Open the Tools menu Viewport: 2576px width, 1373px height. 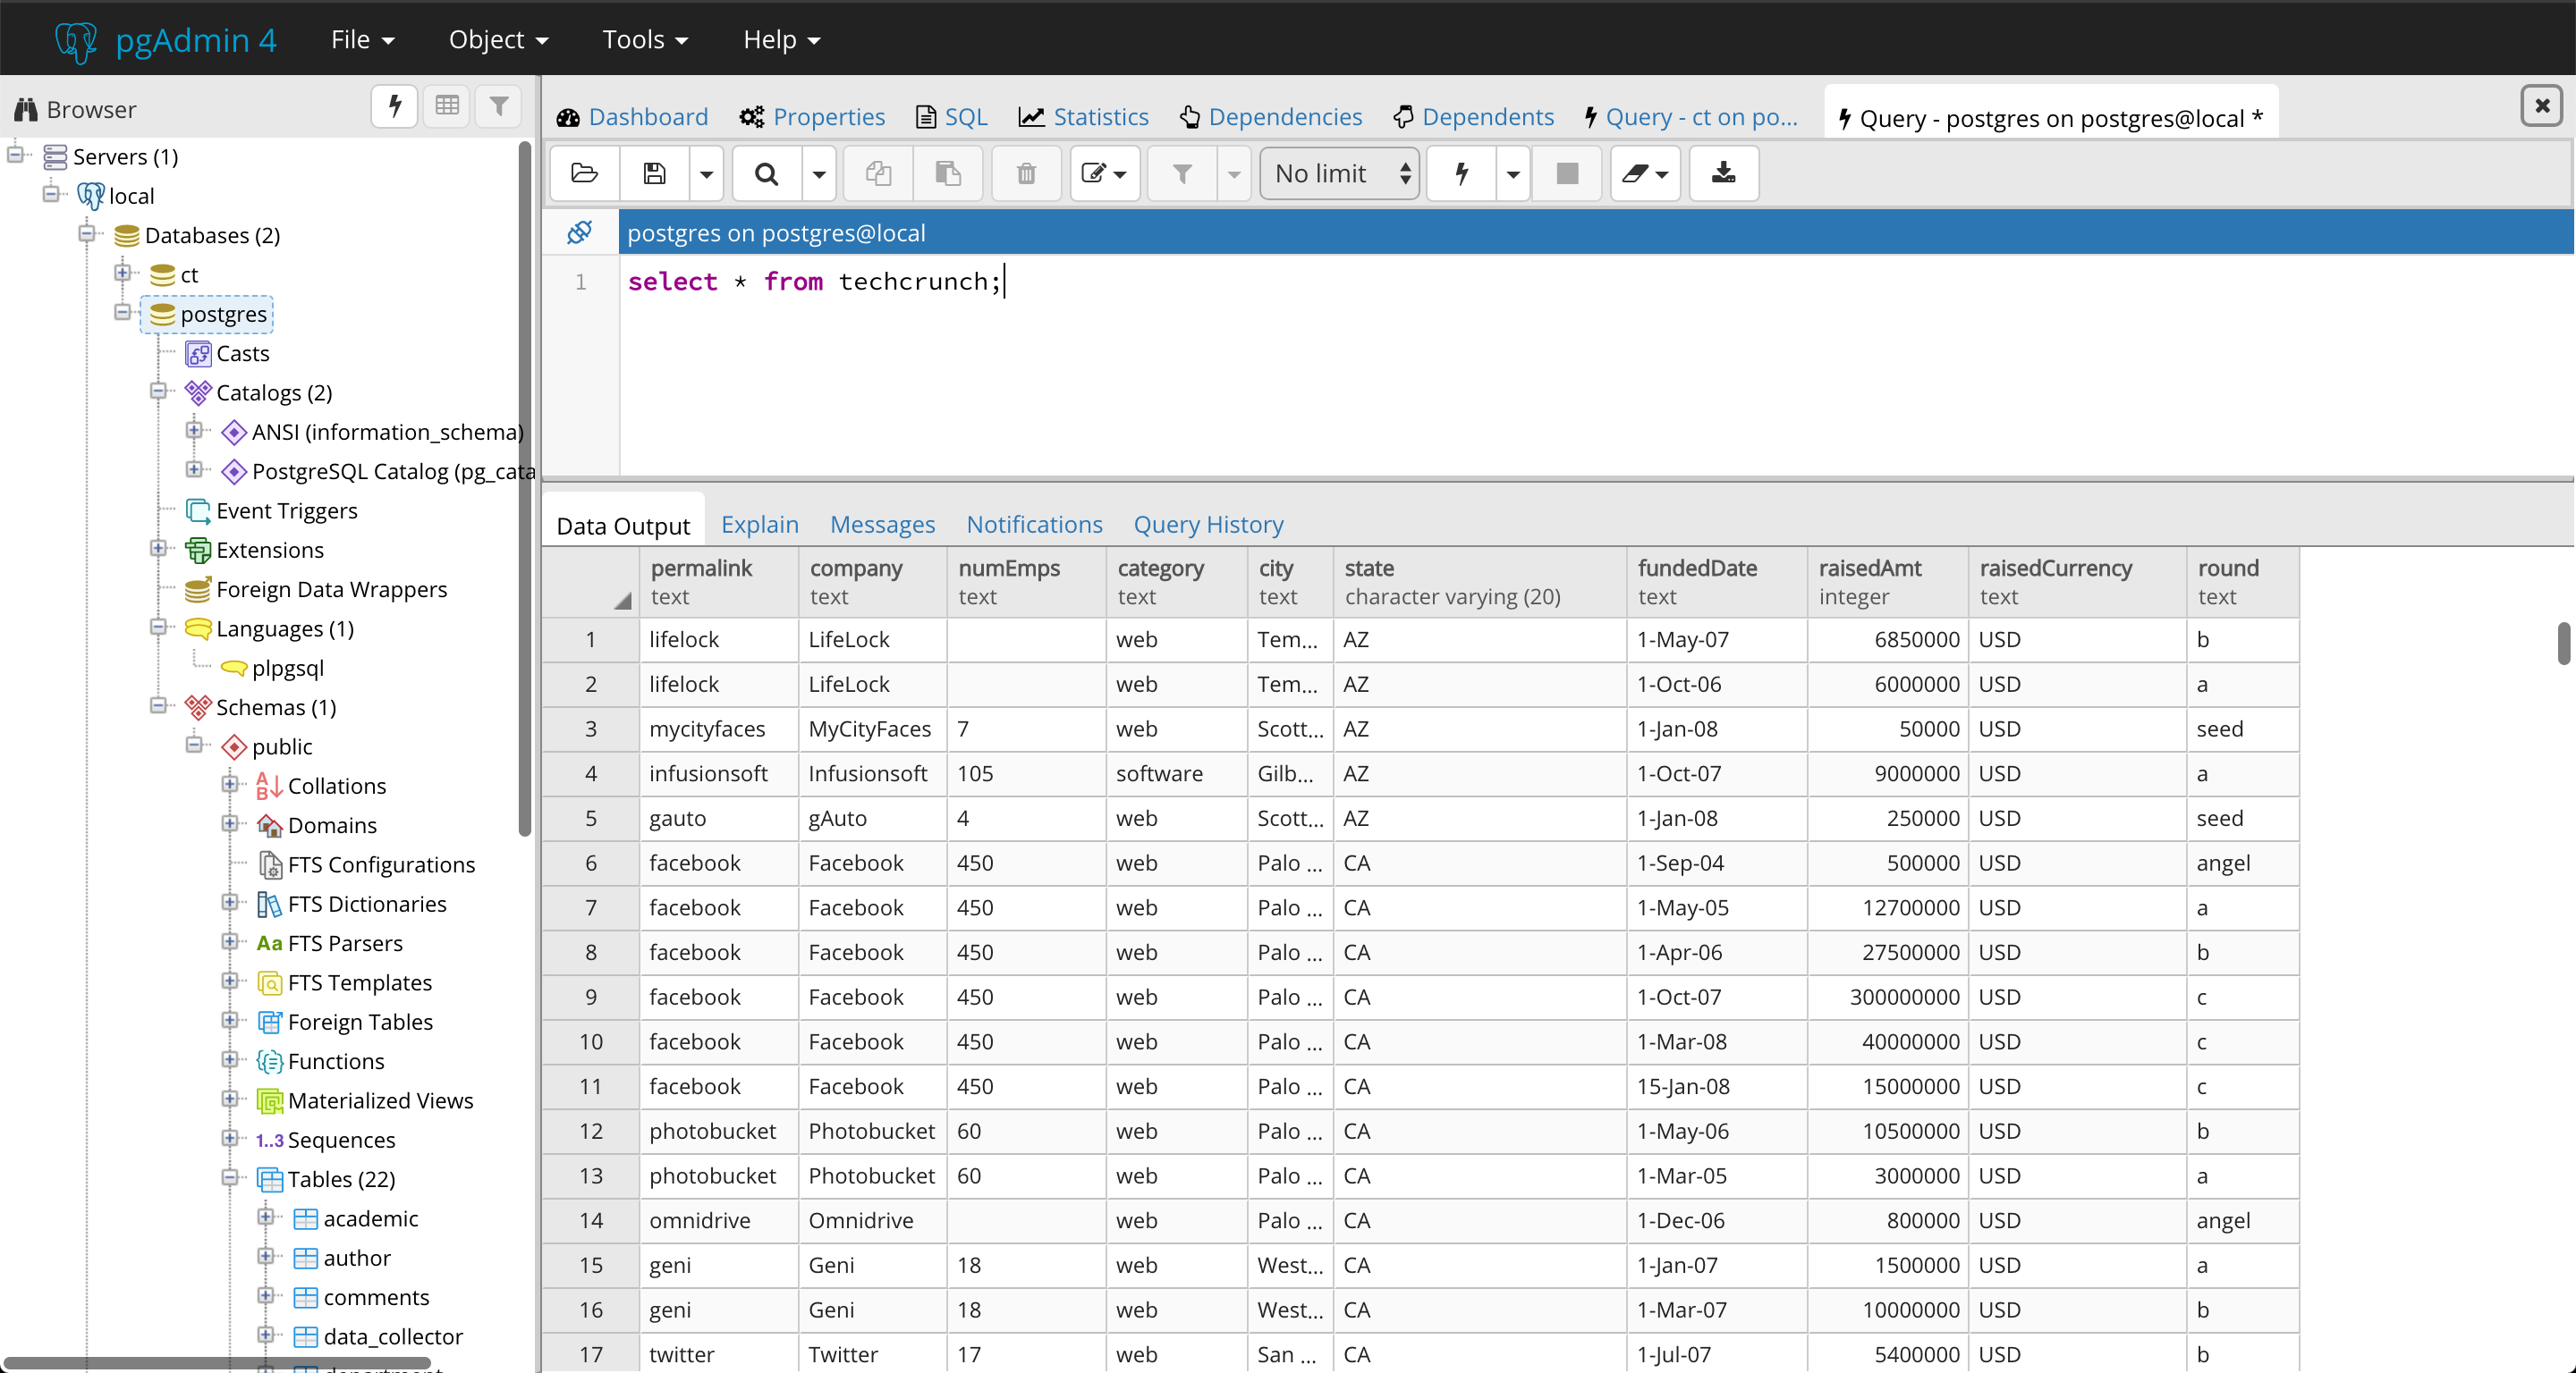644,38
